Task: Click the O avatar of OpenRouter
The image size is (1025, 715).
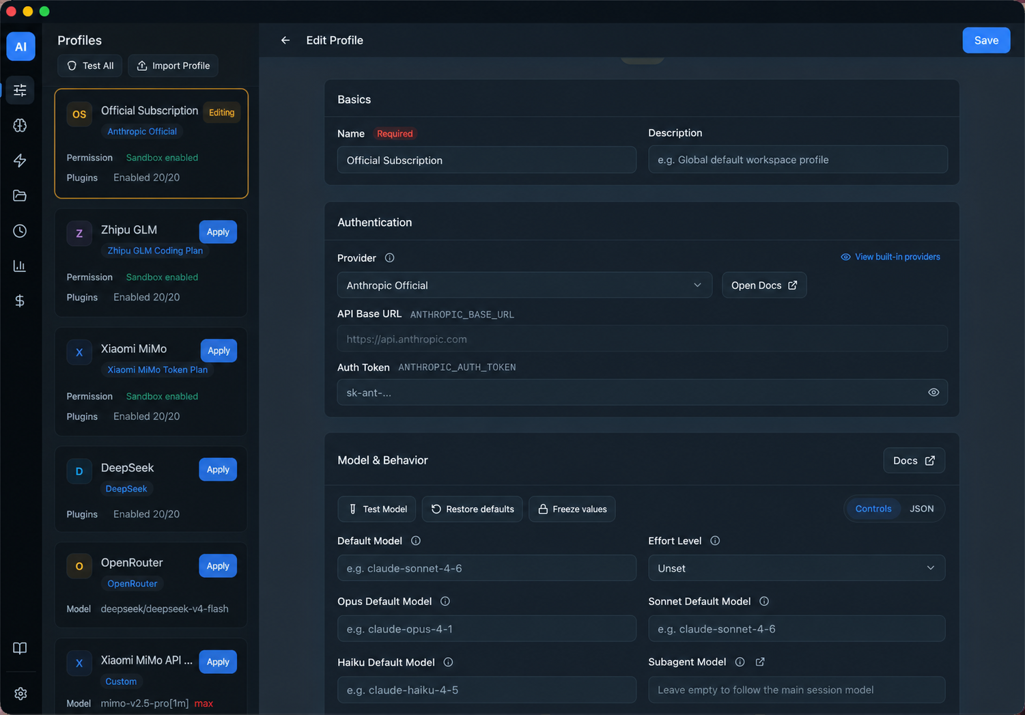Action: pos(79,566)
